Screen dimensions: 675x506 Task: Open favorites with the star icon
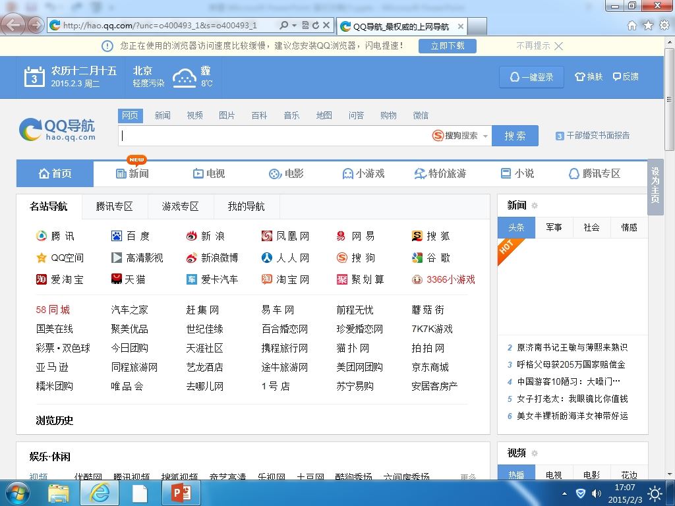coord(649,26)
